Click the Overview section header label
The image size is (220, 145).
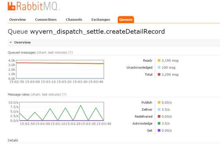click(x=22, y=42)
